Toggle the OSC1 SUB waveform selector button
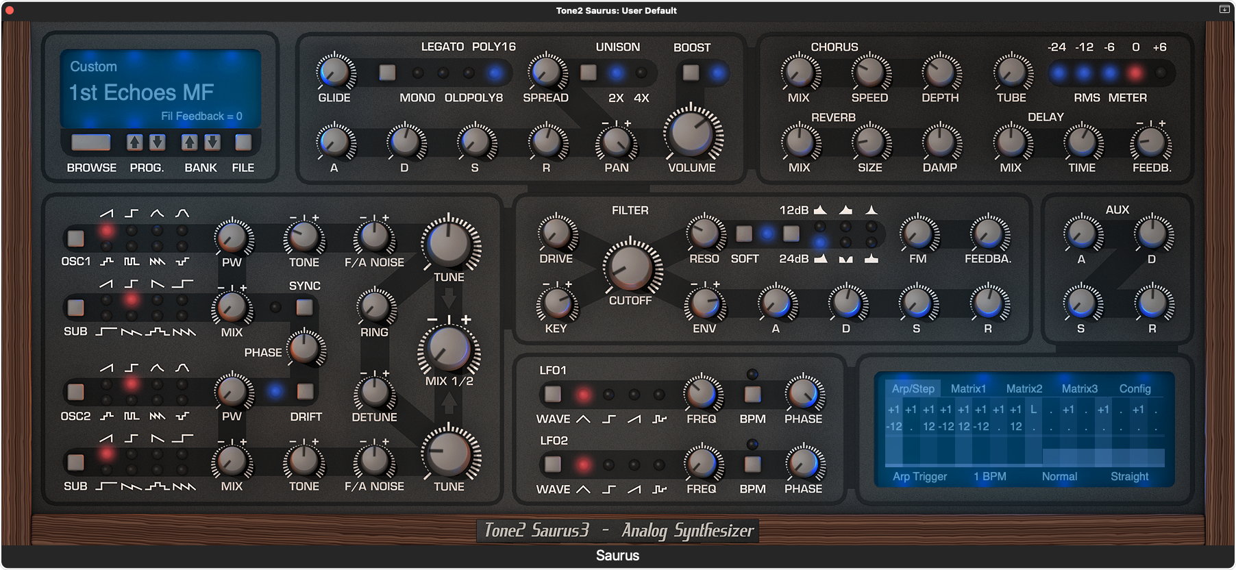Viewport: 1236px width, 570px height. coord(75,308)
